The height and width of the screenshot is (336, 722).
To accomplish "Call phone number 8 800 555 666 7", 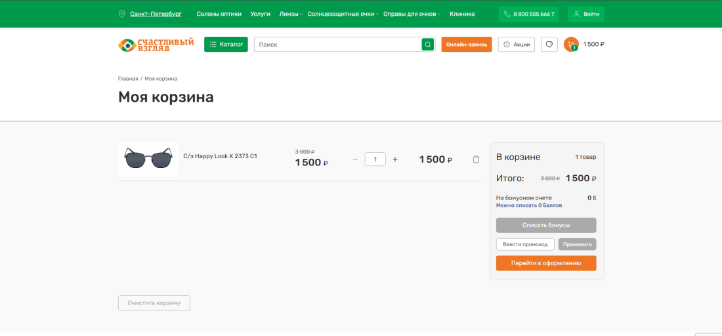I will [x=528, y=14].
